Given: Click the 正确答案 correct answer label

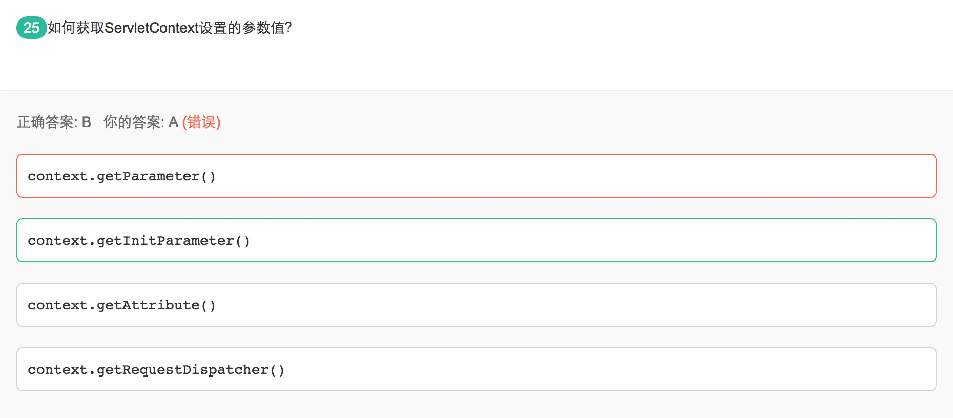Looking at the screenshot, I should (x=46, y=122).
